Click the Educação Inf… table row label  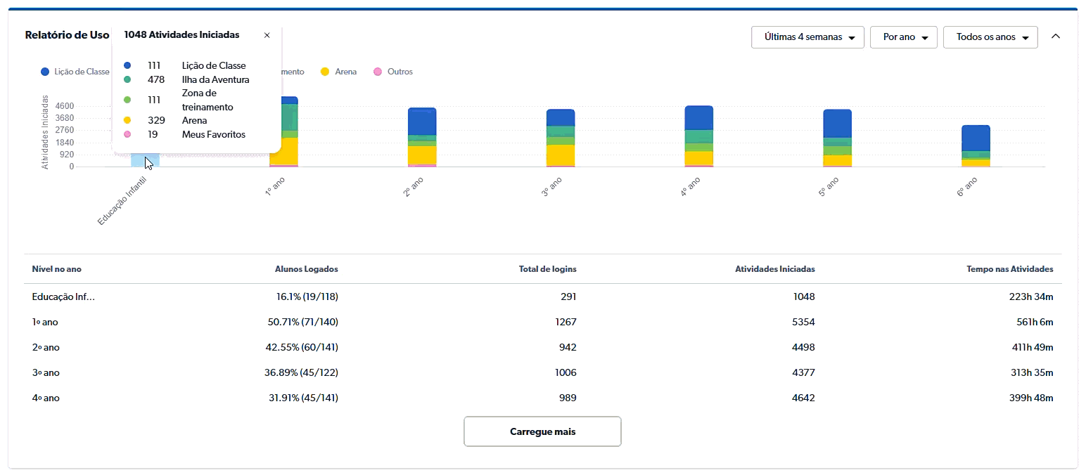[x=63, y=297]
